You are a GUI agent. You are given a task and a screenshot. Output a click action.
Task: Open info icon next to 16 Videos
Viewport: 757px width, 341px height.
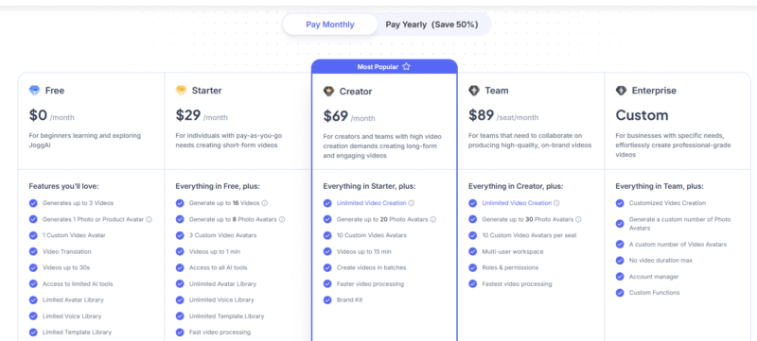click(265, 203)
